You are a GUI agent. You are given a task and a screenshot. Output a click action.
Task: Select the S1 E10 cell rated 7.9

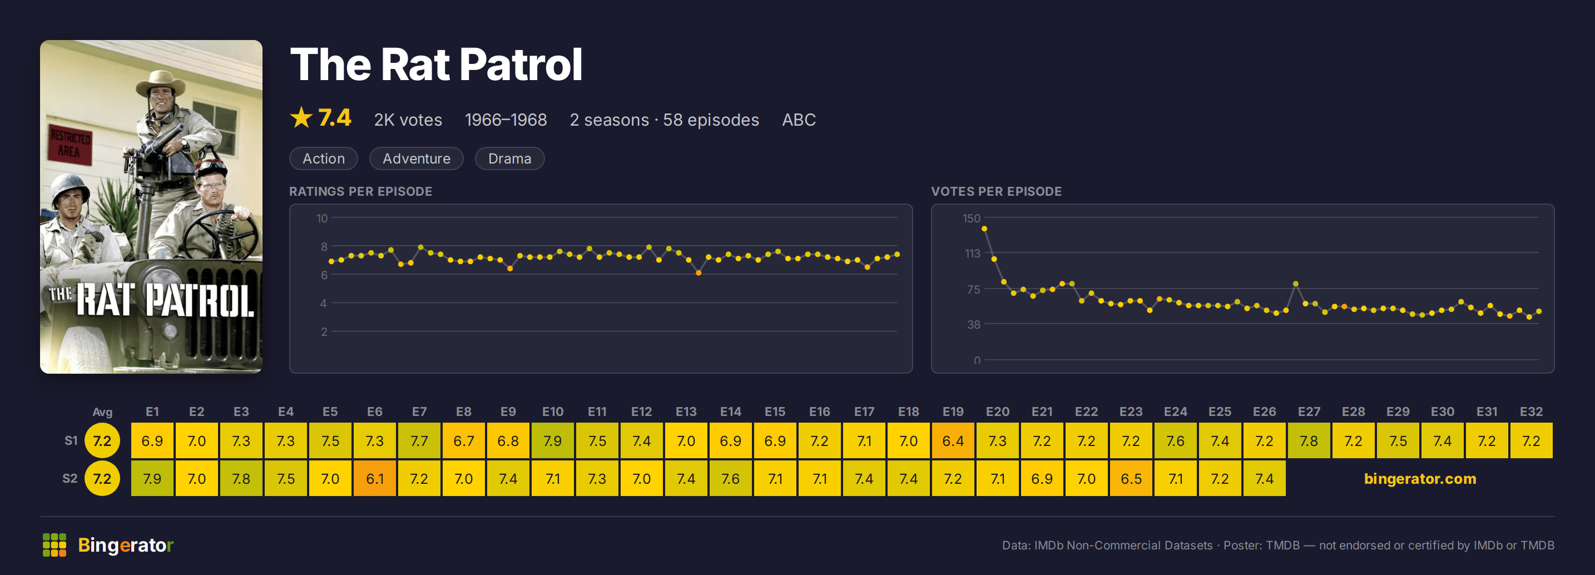pos(552,440)
